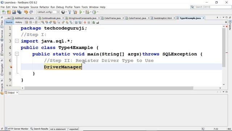This screenshot has width=232, height=131.
Task: Click the Last Edit icon in editor toolbar
Action: [x=26, y=23]
